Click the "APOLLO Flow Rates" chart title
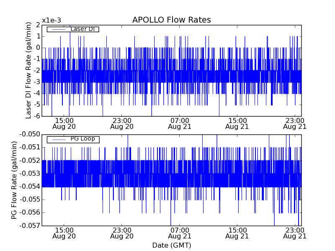Viewport: 335px width, 251px height. [x=171, y=20]
